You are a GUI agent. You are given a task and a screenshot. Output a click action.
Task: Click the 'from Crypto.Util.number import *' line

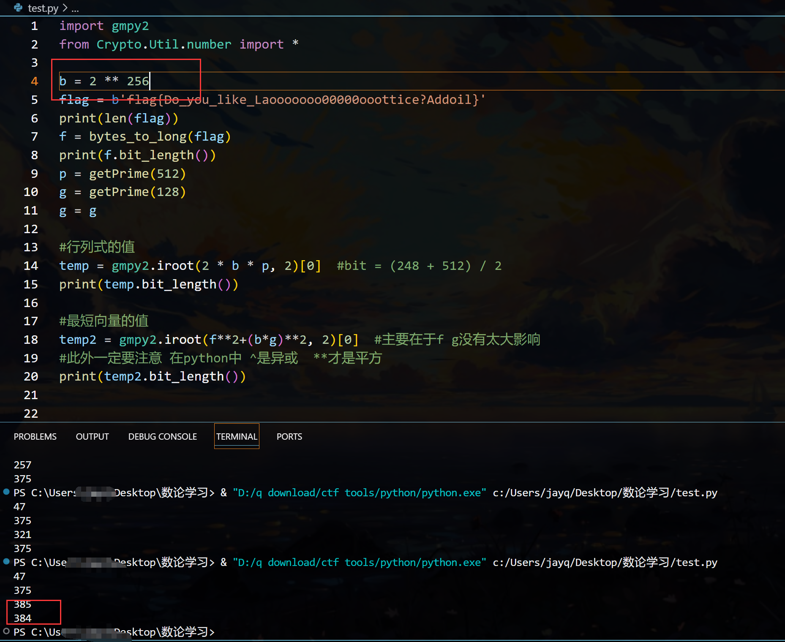(x=179, y=44)
